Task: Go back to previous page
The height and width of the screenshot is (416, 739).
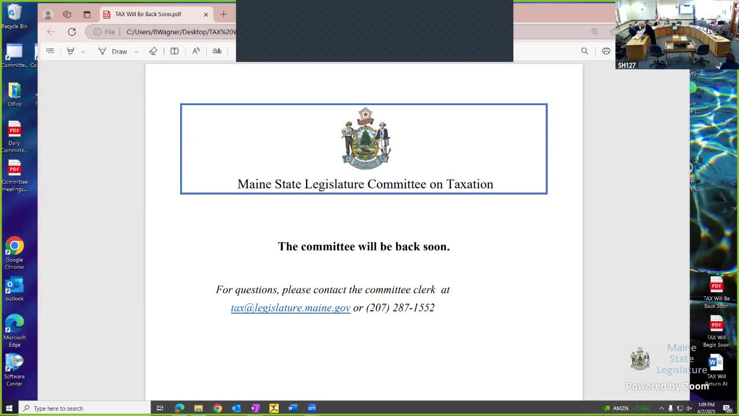Action: 51,32
